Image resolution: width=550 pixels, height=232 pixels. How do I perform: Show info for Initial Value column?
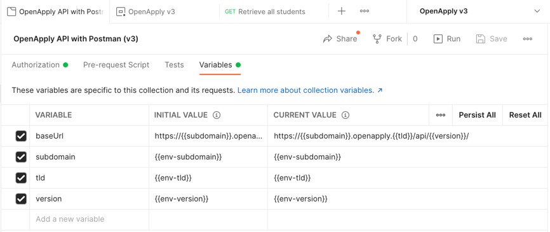pos(217,115)
